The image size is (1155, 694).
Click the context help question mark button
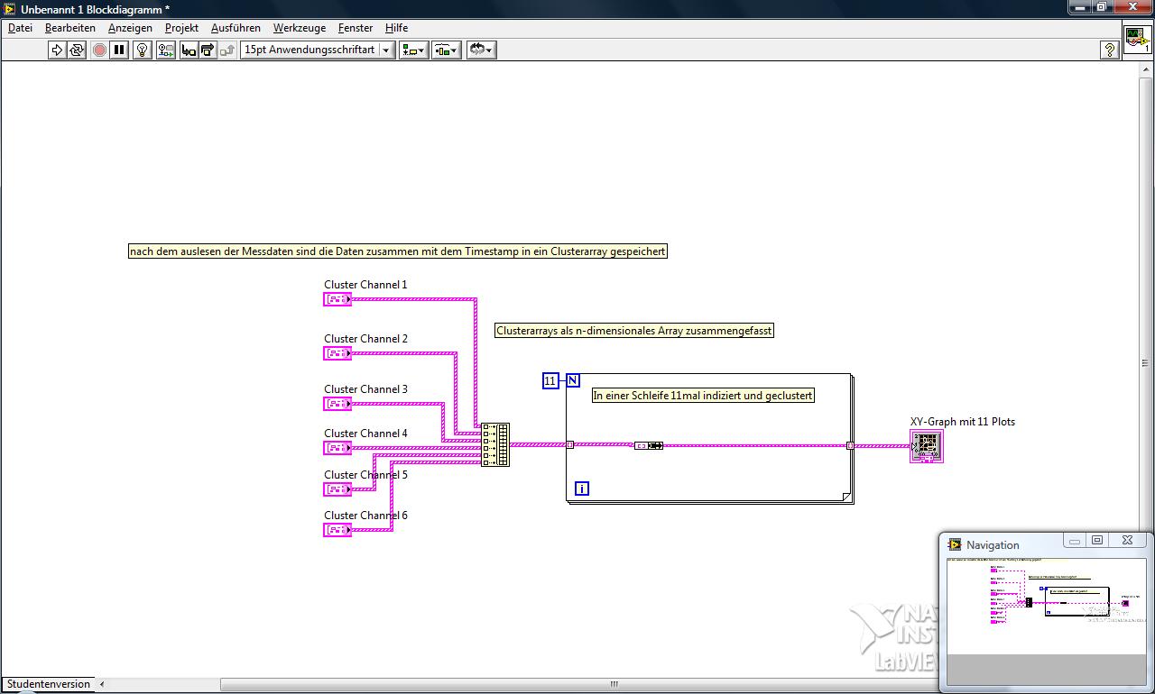1110,50
